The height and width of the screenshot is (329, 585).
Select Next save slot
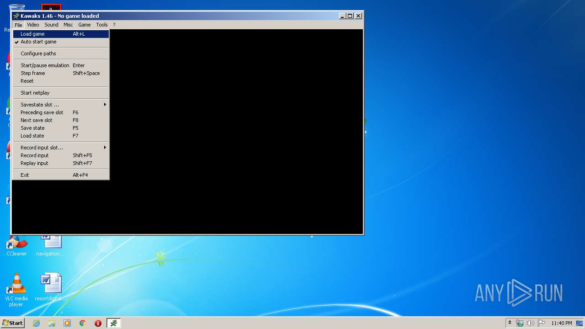[61, 120]
